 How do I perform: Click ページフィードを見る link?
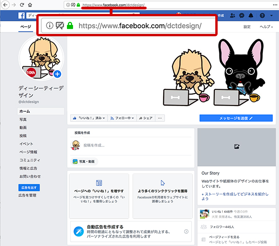tap(224, 237)
